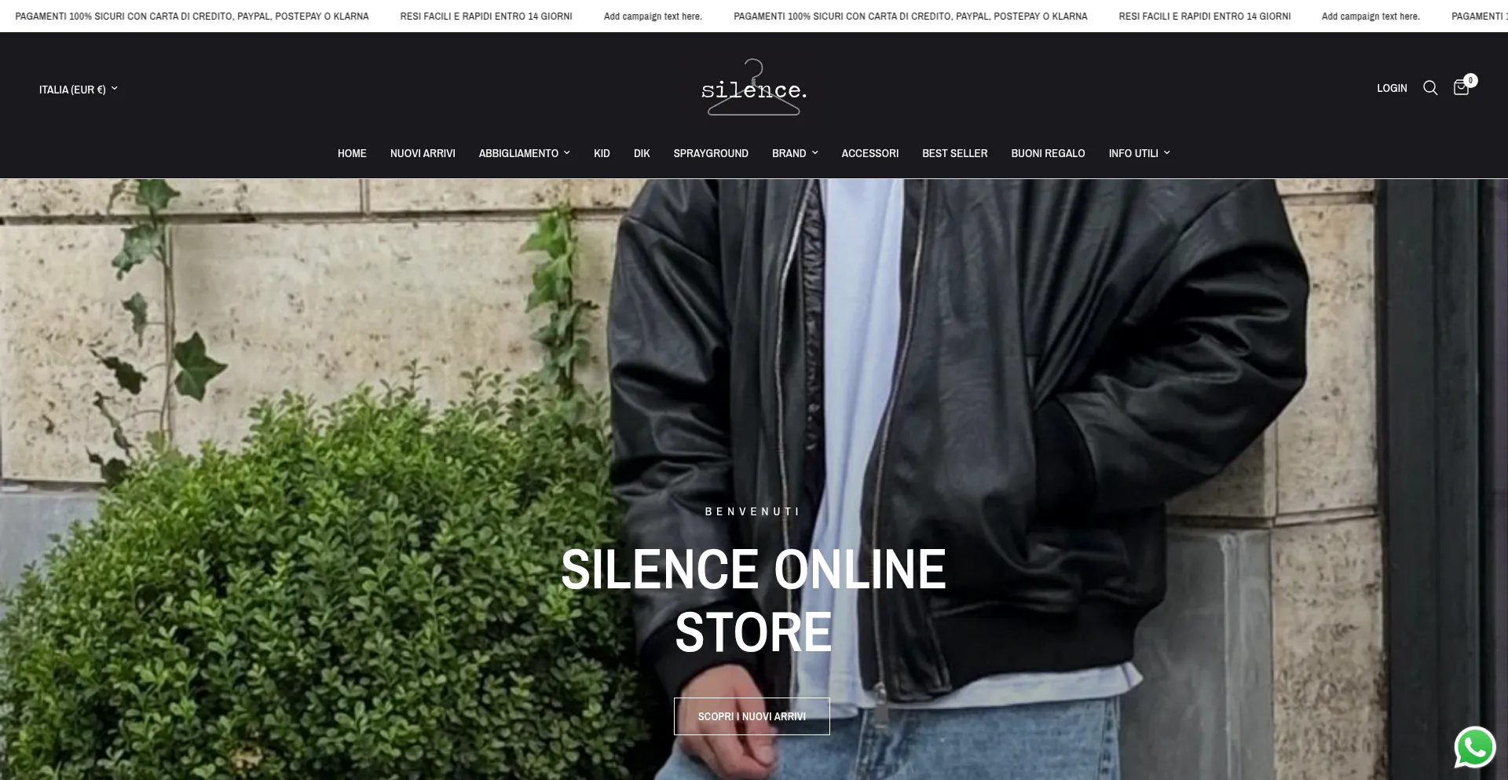Go to the Home menu item
This screenshot has width=1508, height=780.
pos(352,153)
